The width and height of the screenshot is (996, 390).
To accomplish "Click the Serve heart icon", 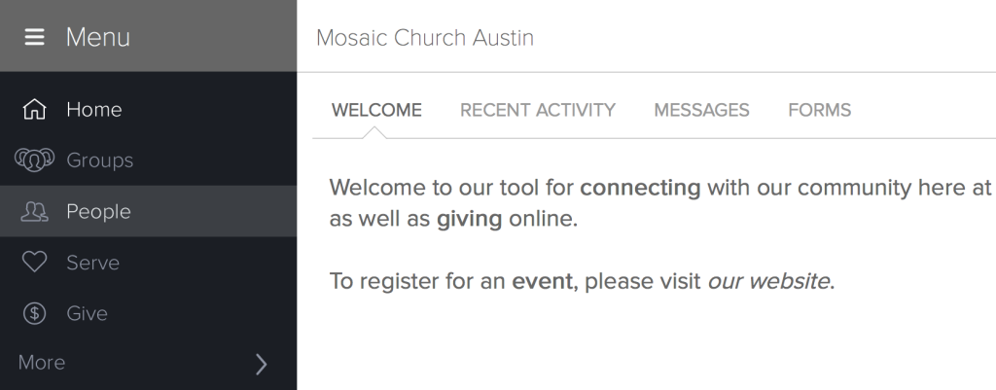I will [34, 263].
